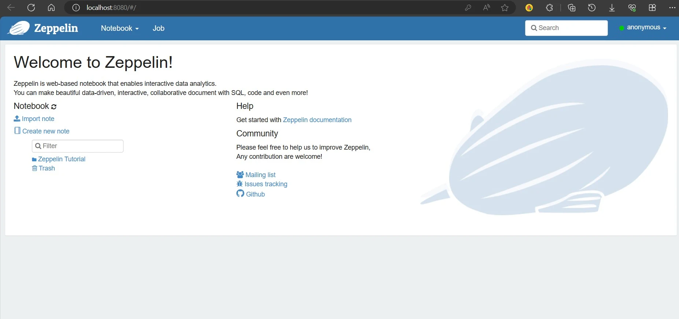Click Create new note link

(x=42, y=131)
